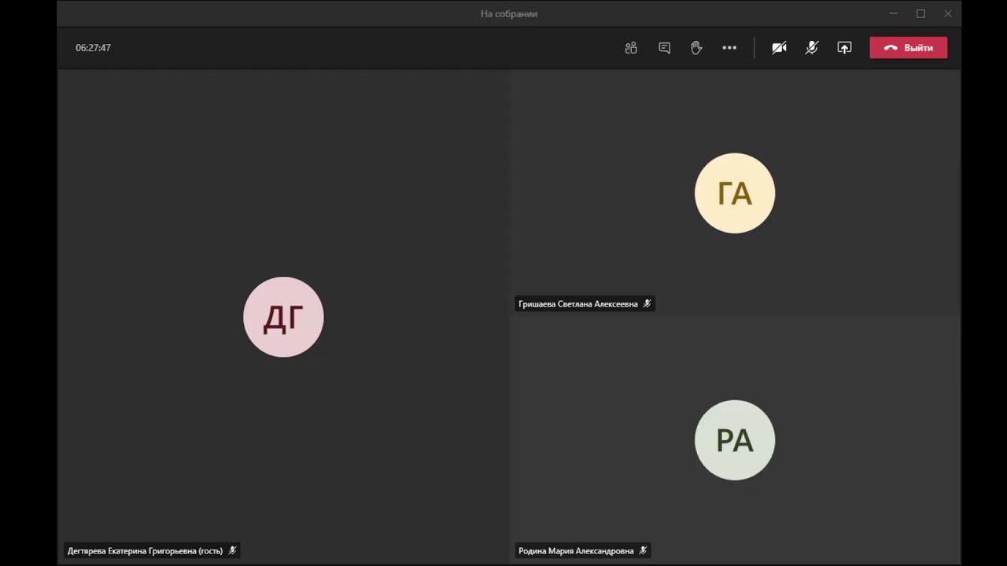Select the Дегтярева Екатерина Григорьевна name label

[145, 551]
